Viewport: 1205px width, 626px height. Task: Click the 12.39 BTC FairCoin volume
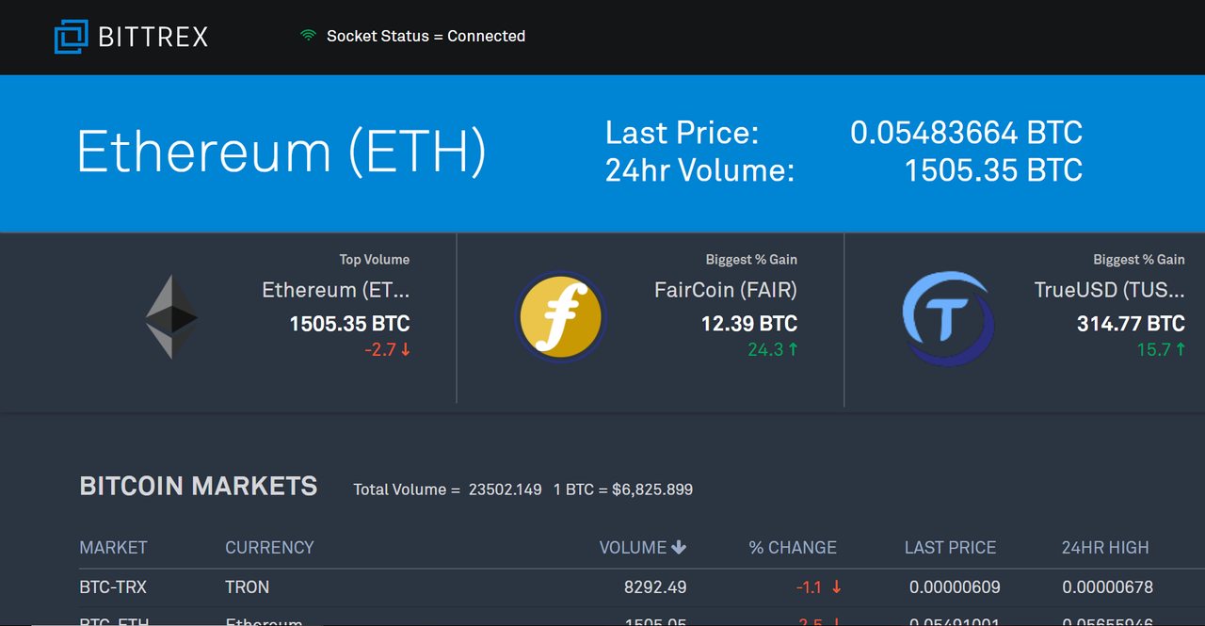pos(749,324)
